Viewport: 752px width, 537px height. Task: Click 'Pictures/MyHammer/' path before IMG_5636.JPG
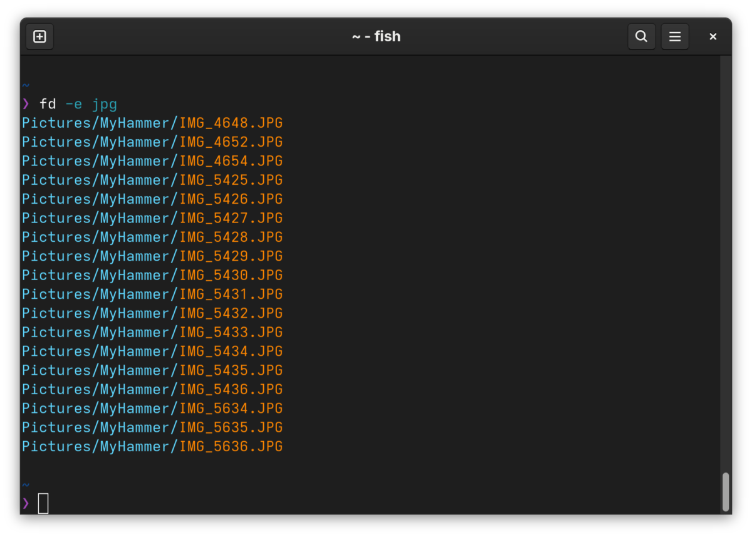click(100, 447)
